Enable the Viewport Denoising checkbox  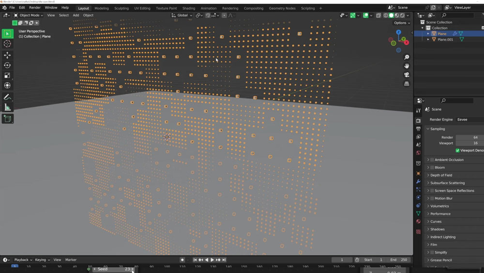pos(457,150)
